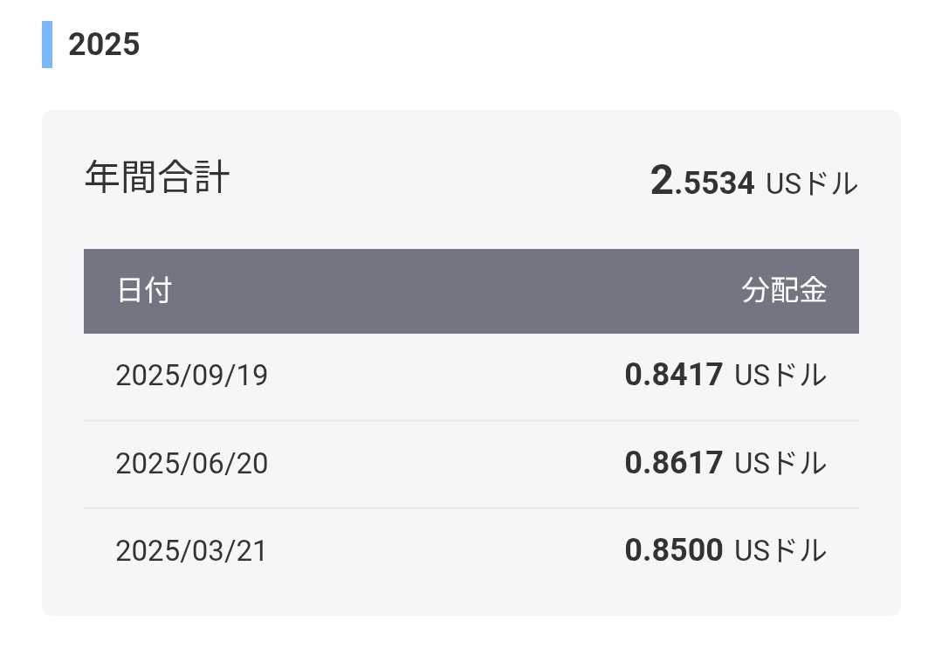This screenshot has height=649, width=942.
Task: Click the divider line below the 2025/09/19 row
Action: [471, 420]
